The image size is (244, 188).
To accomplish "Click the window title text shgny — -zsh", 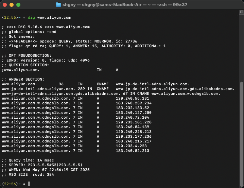I will [x=125, y=5].
